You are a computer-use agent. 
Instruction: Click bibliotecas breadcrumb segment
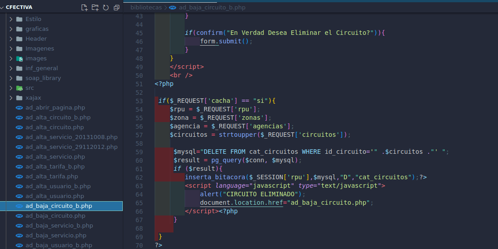coord(146,7)
